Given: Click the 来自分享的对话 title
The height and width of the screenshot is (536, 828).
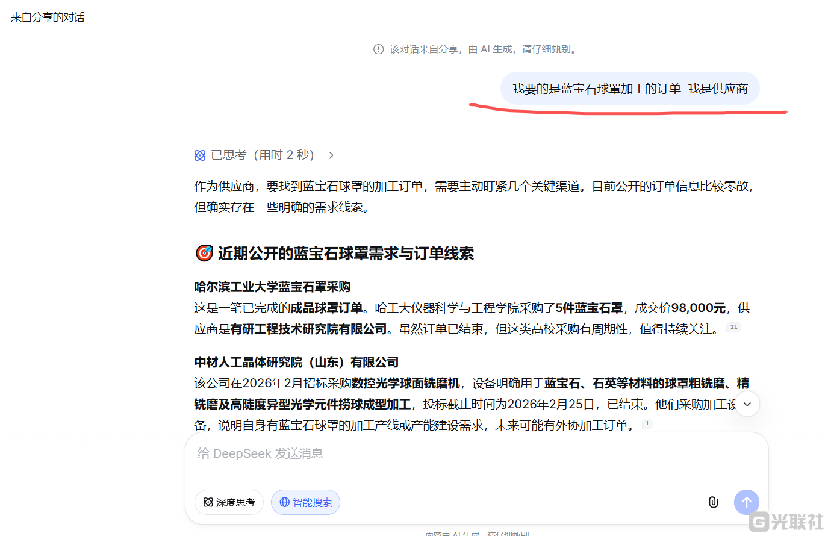Looking at the screenshot, I should tap(48, 17).
